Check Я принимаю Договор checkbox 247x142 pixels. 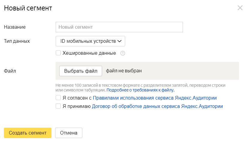[58, 106]
